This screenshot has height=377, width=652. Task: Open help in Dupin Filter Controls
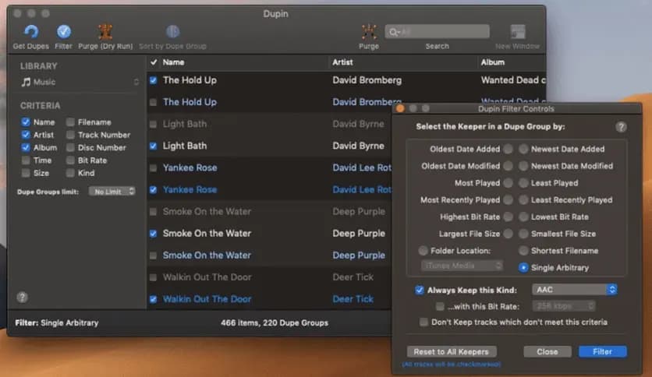pyautogui.click(x=622, y=127)
